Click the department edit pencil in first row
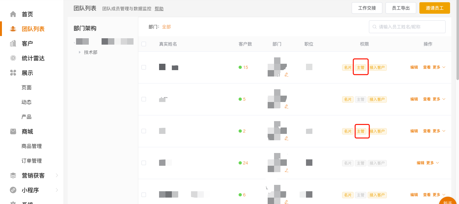Image resolution: width=459 pixels, height=204 pixels. click(286, 75)
